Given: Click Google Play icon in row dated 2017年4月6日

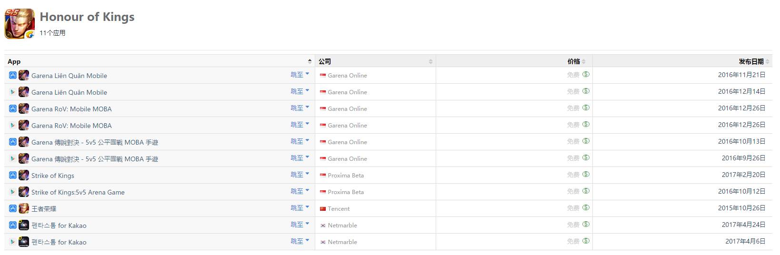Looking at the screenshot, I should [13, 242].
